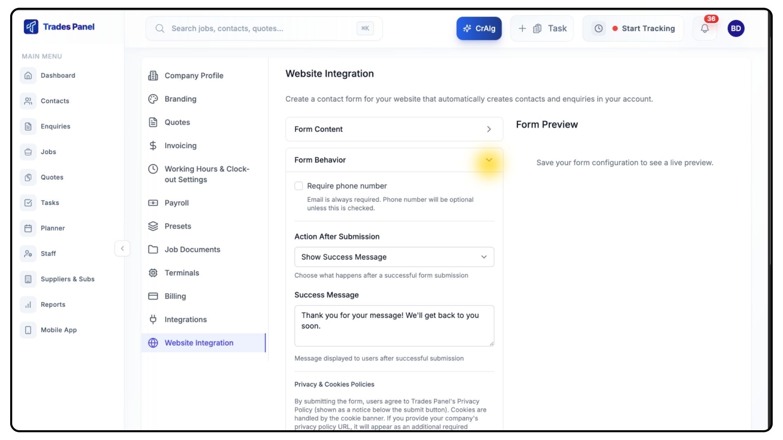Viewport: 783px width, 440px height.
Task: Open Dashboard from the main menu
Action: pos(58,75)
